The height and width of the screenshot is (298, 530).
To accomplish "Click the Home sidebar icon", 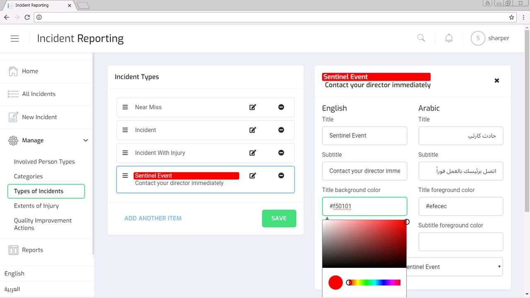I will coord(13,71).
